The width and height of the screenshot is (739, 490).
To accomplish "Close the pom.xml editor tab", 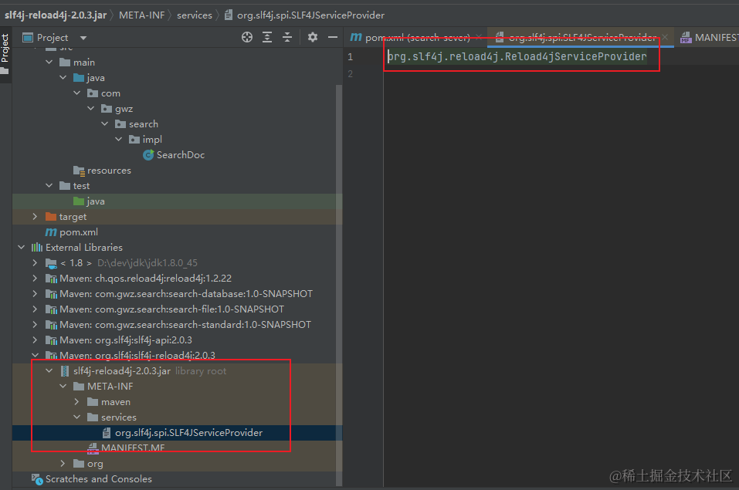I will [x=479, y=37].
